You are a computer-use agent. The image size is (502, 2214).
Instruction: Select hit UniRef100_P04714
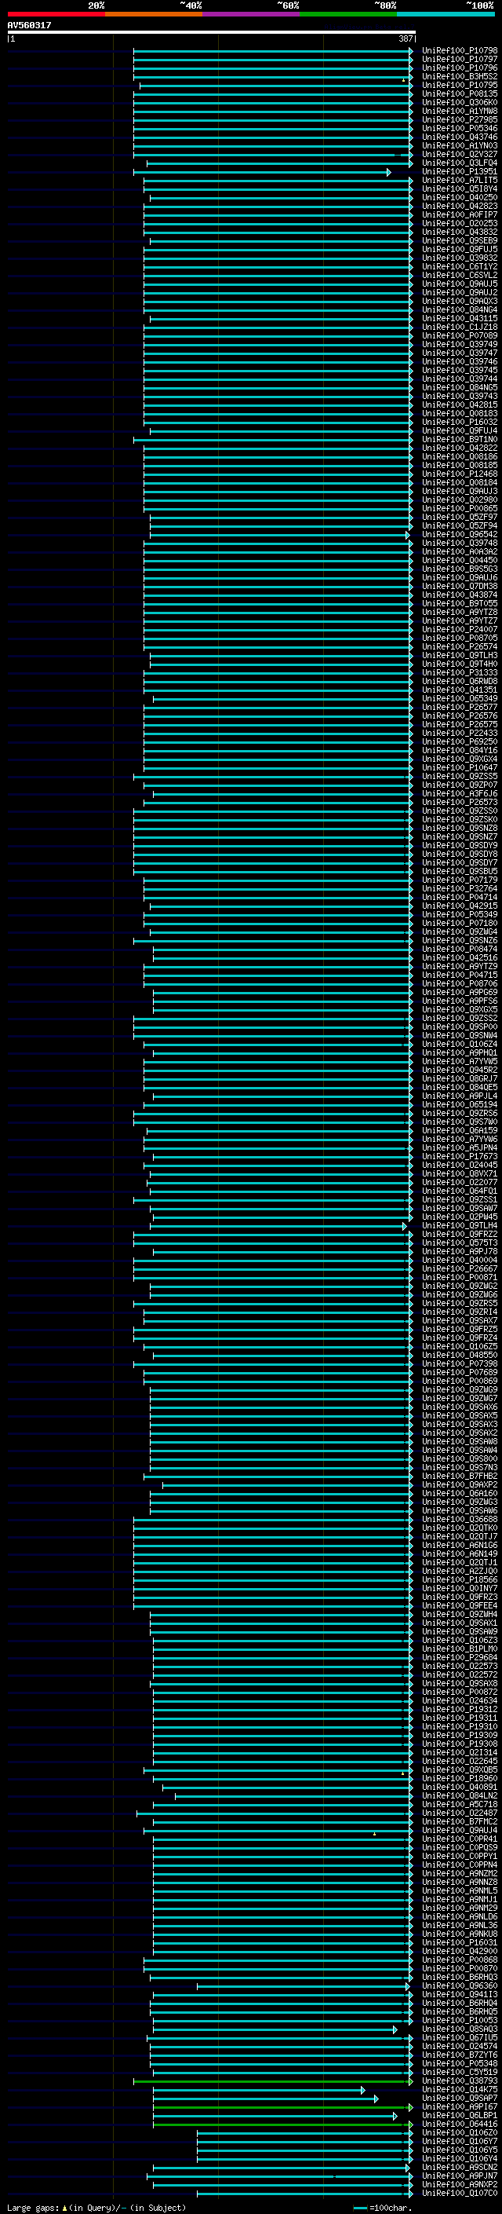pos(460,897)
